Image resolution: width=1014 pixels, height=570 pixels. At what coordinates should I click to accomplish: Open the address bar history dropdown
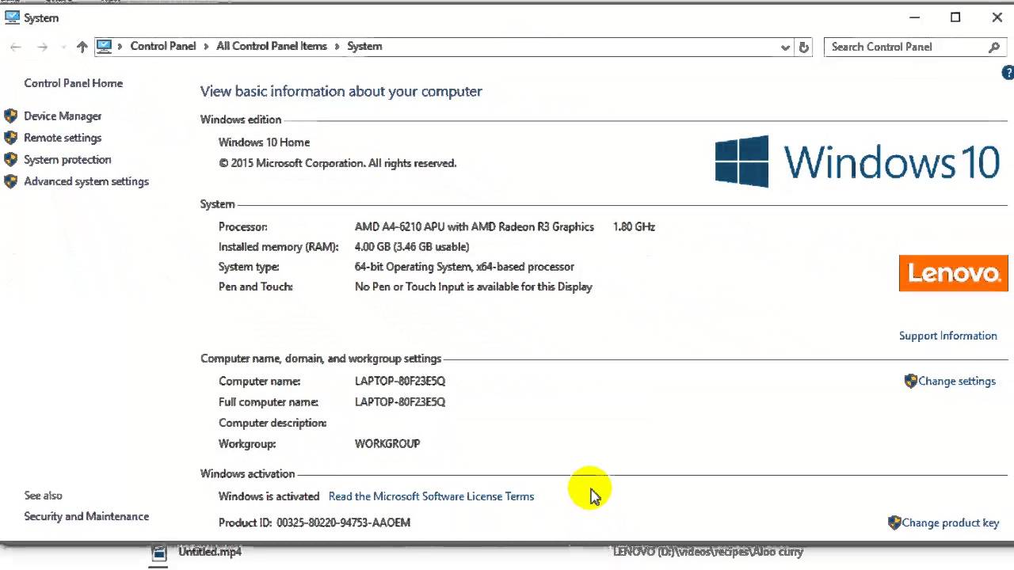pyautogui.click(x=785, y=47)
